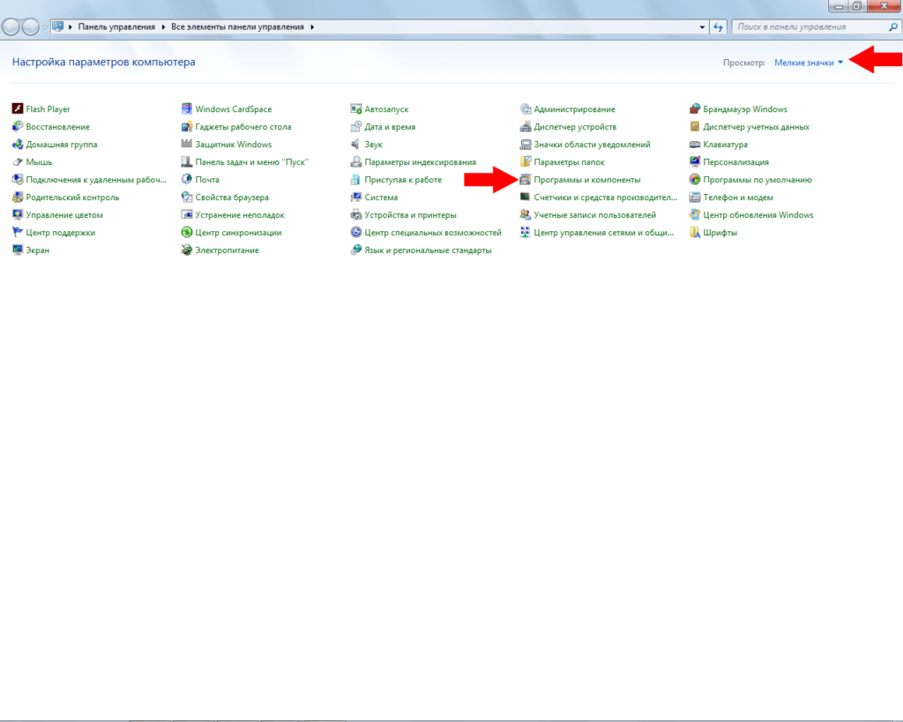This screenshot has width=903, height=722.
Task: Open Учетные записи пользователей link
Action: coord(595,215)
